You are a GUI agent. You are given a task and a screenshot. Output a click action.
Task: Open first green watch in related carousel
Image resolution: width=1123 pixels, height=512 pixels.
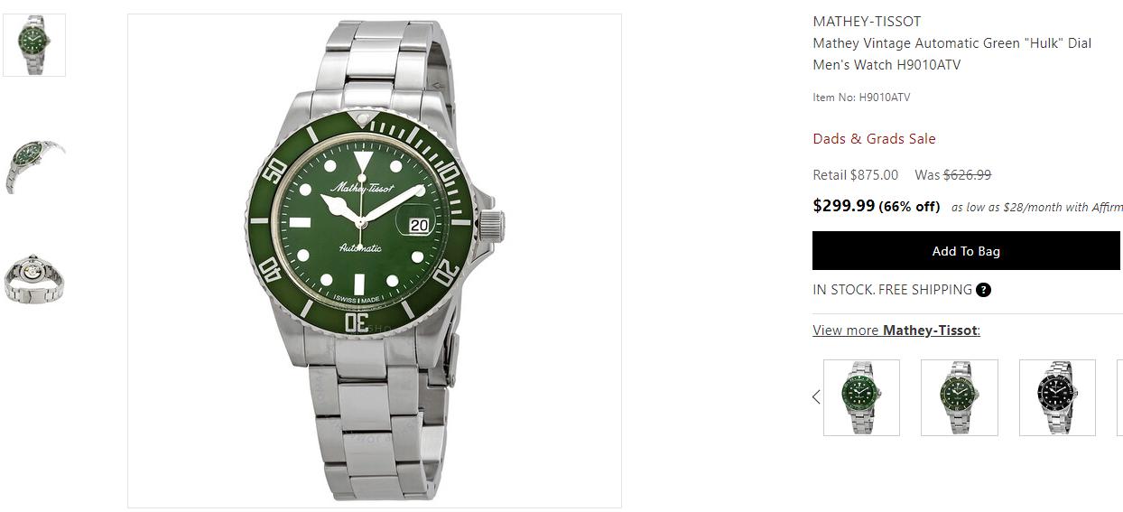click(861, 397)
